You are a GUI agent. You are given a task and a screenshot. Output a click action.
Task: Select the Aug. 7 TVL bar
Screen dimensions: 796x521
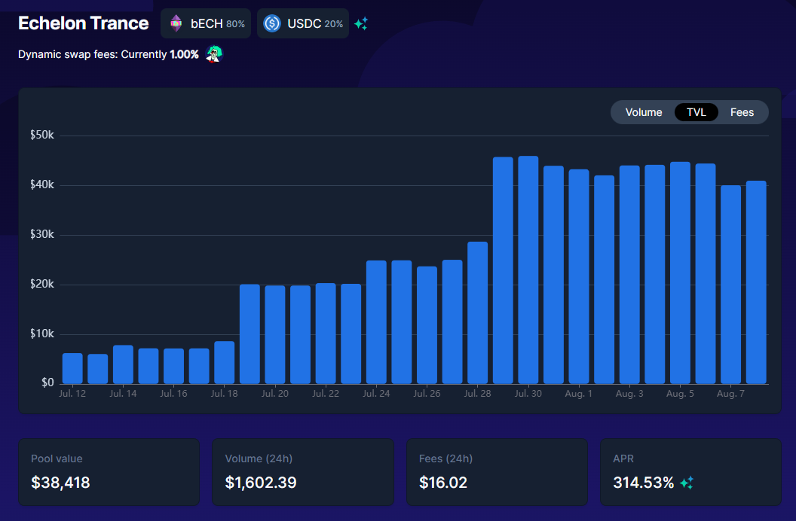731,285
